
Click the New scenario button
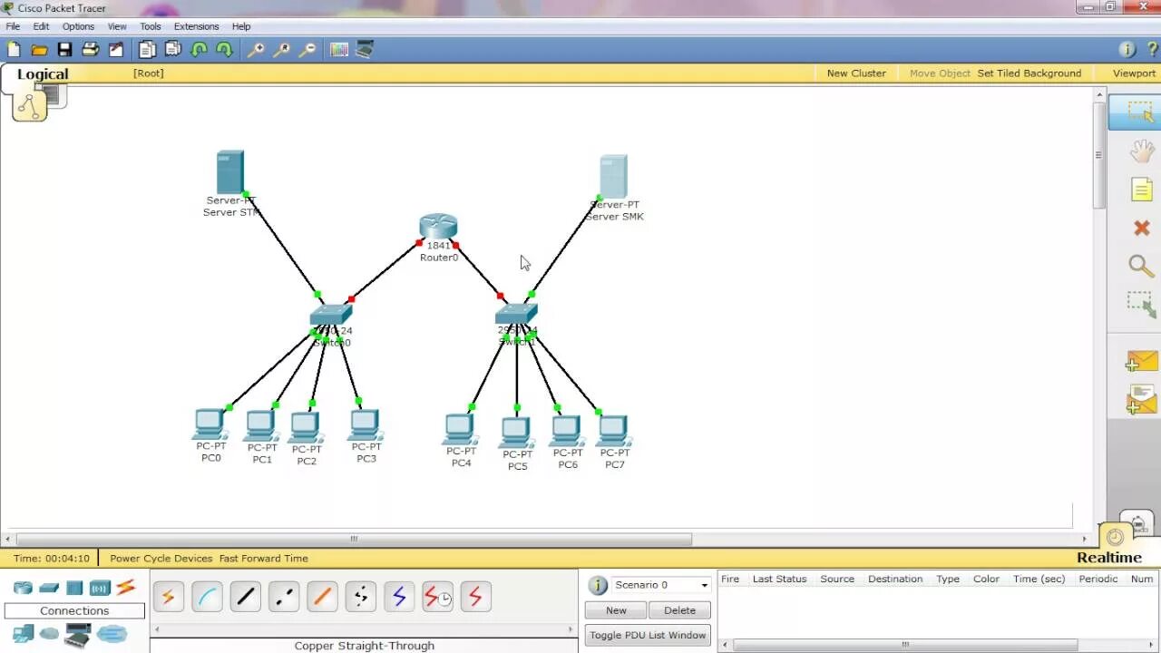point(616,610)
